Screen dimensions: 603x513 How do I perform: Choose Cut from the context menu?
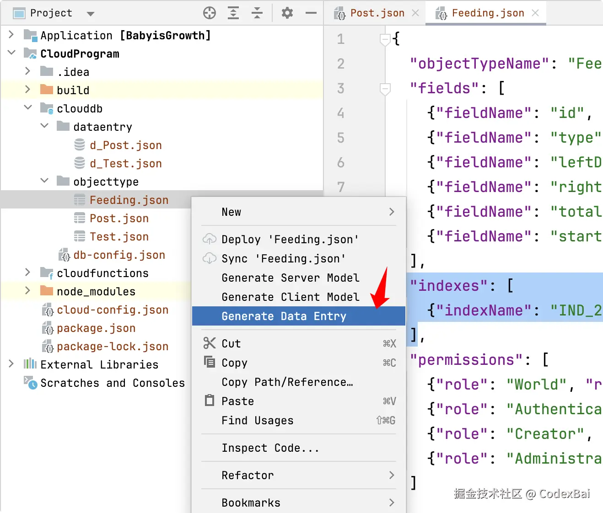(299, 343)
